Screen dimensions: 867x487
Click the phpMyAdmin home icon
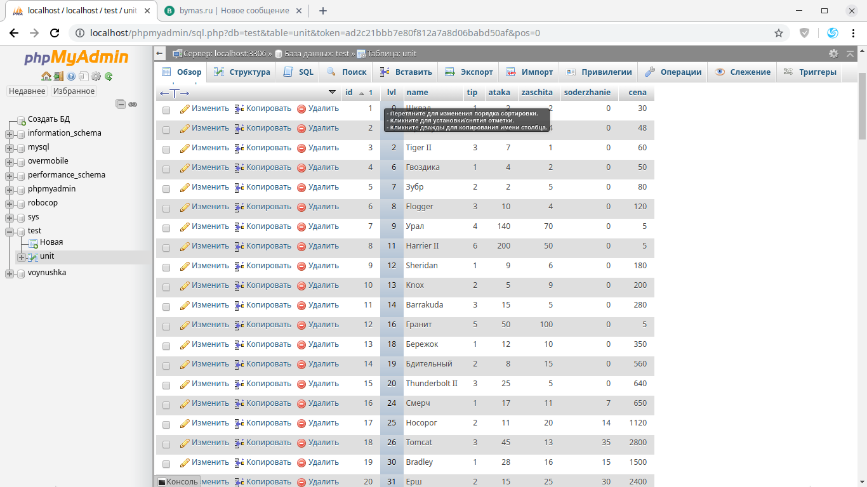point(46,77)
